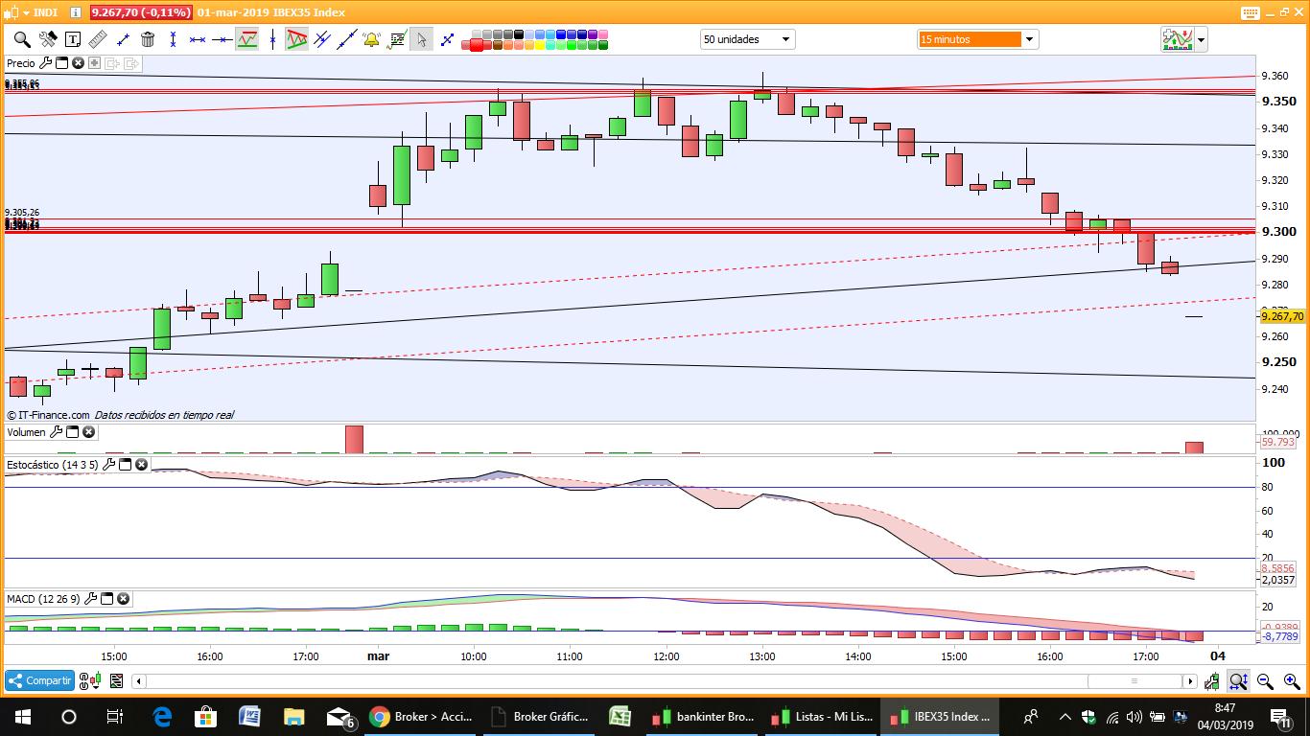Image resolution: width=1310 pixels, height=736 pixels.
Task: Click the scroll right arrow on time scrollbar
Action: 1190,681
